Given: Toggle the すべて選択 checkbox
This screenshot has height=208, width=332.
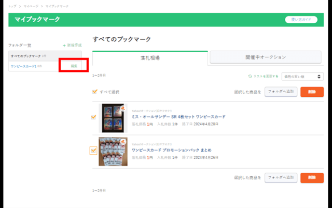Looking at the screenshot, I should [94, 92].
